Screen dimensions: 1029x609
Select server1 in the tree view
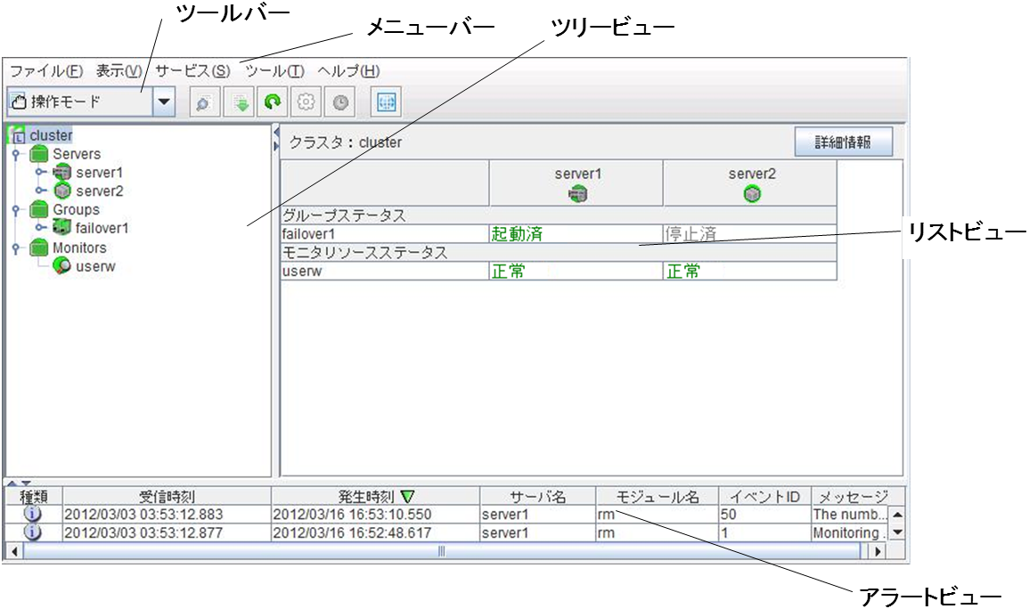[x=98, y=173]
